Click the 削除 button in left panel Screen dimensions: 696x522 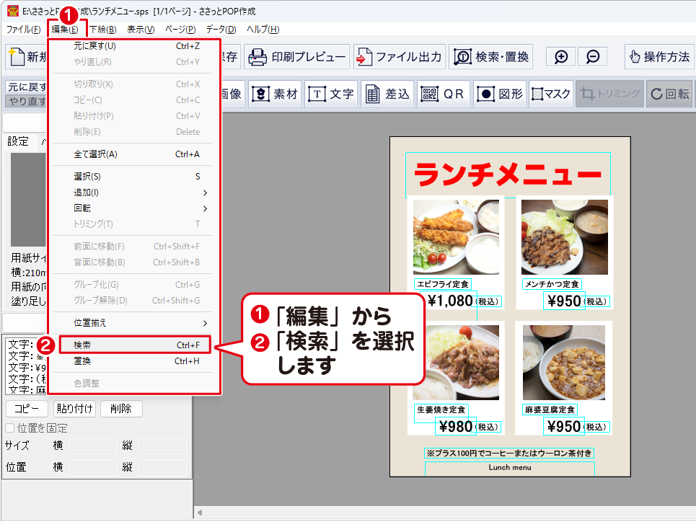121,409
